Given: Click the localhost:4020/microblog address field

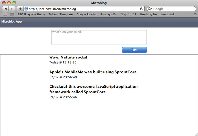Looking at the screenshot, I should (83, 9).
